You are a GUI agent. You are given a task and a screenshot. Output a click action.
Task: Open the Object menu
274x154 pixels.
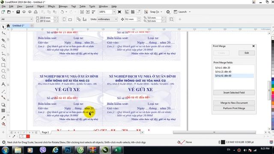40,6
